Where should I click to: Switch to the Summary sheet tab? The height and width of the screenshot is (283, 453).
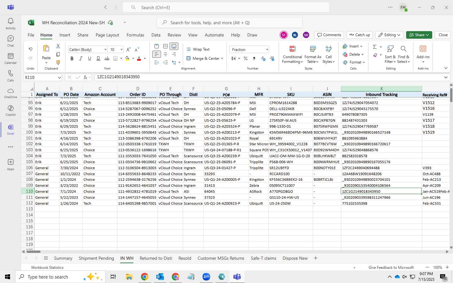[x=63, y=258]
